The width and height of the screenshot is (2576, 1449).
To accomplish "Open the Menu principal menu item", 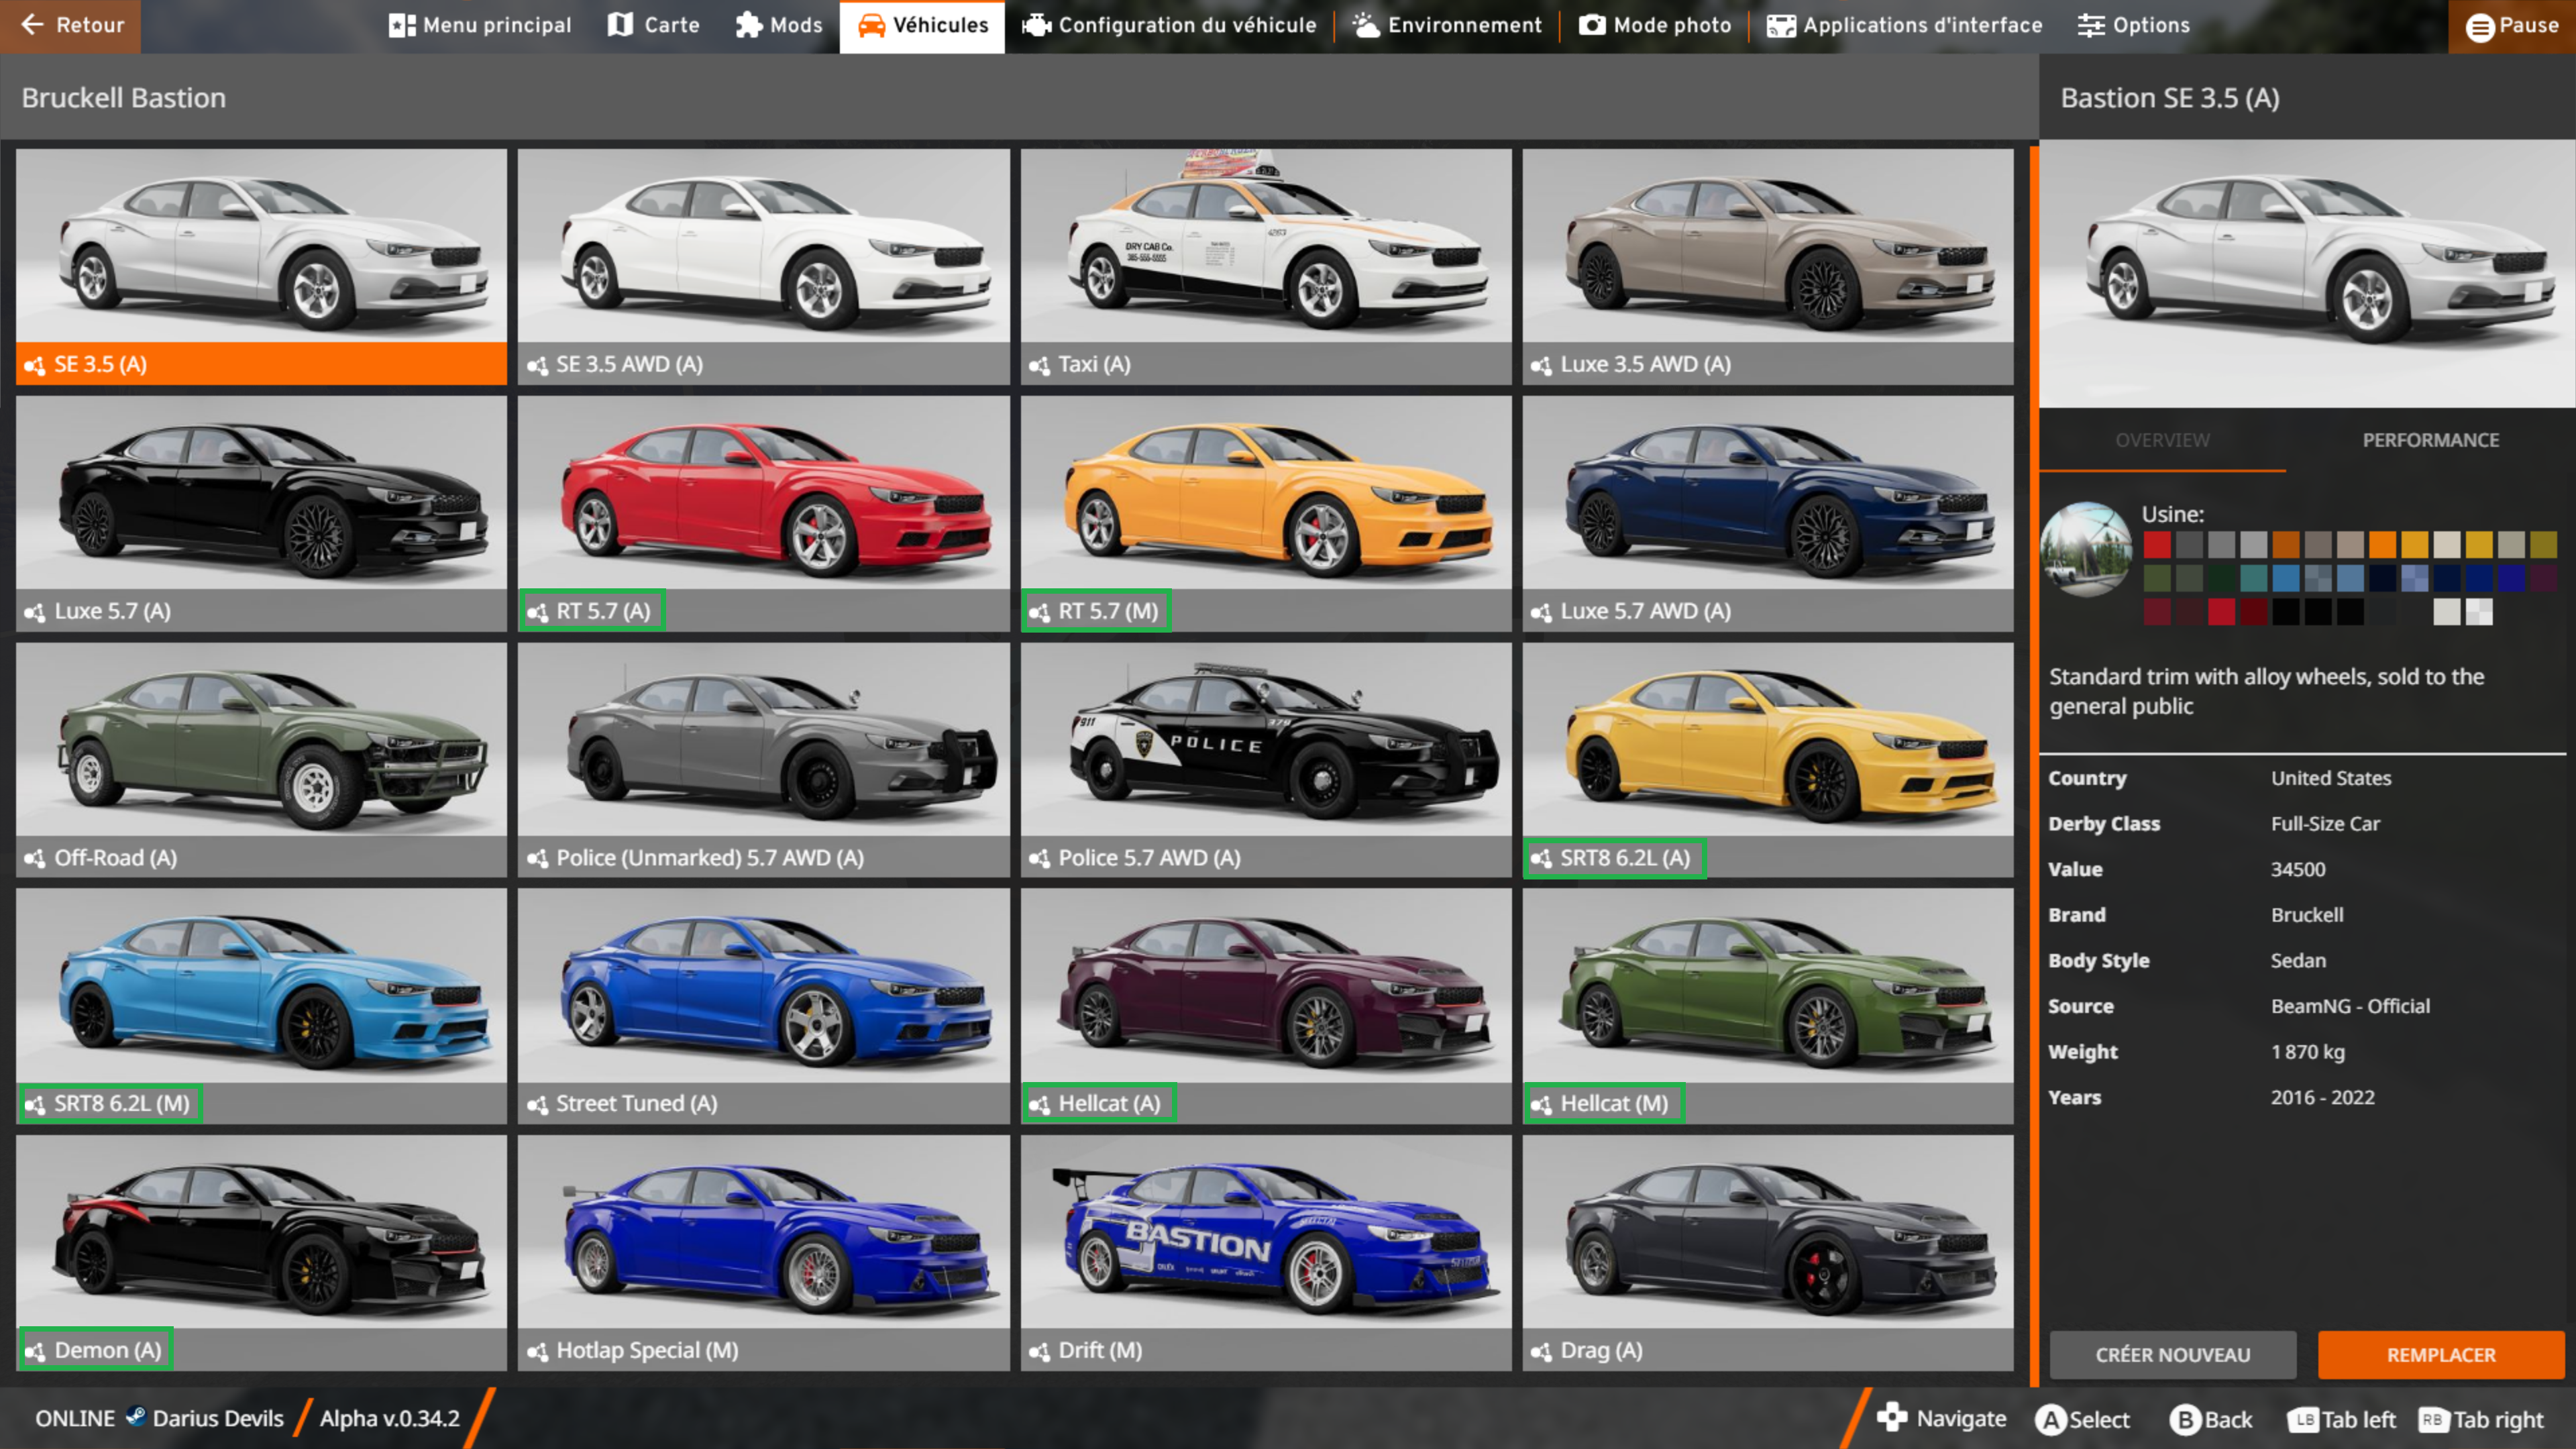I will pos(480,25).
